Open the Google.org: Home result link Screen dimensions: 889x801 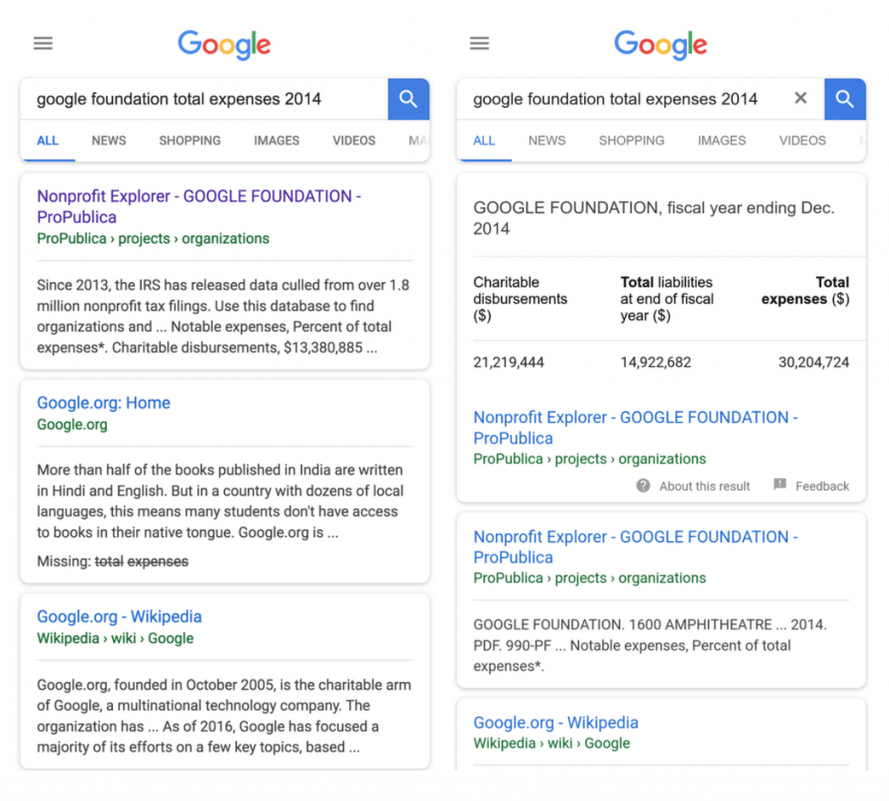click(x=104, y=403)
